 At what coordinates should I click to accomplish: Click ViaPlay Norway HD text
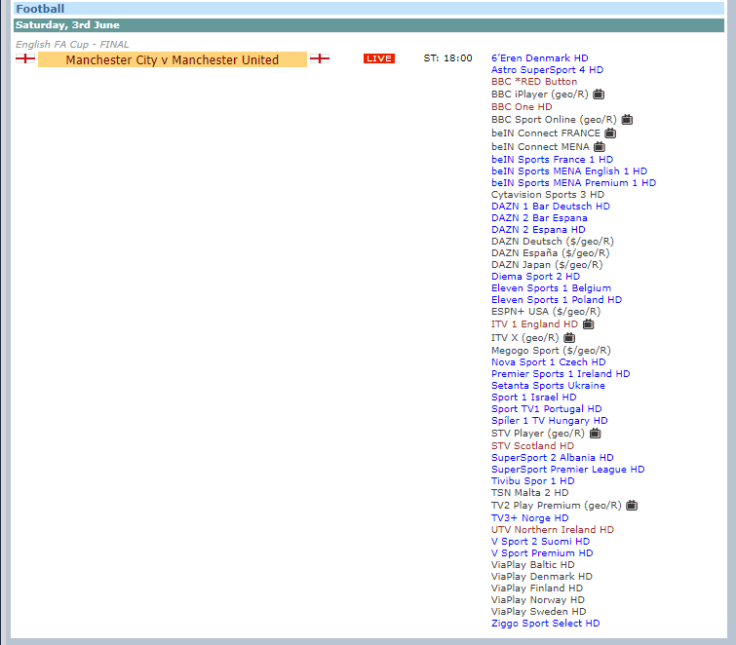(x=538, y=600)
